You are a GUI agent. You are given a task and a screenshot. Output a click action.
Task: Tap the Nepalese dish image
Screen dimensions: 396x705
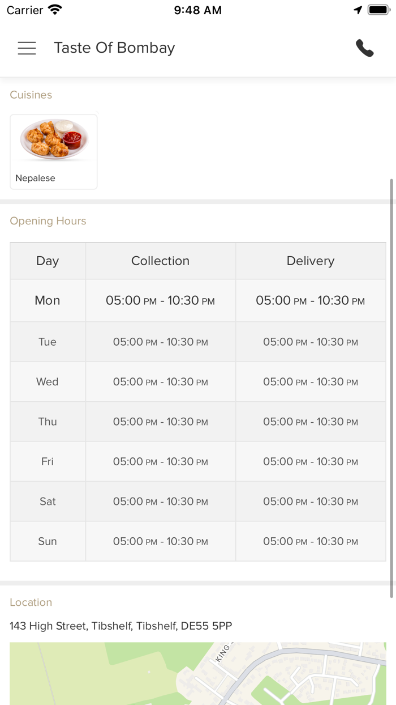pyautogui.click(x=54, y=139)
